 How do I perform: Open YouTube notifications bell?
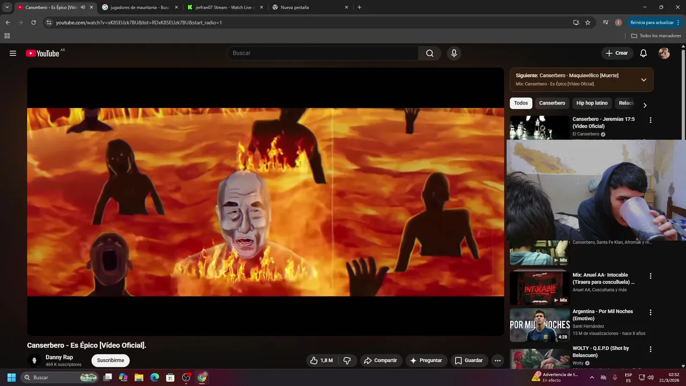[x=644, y=53]
